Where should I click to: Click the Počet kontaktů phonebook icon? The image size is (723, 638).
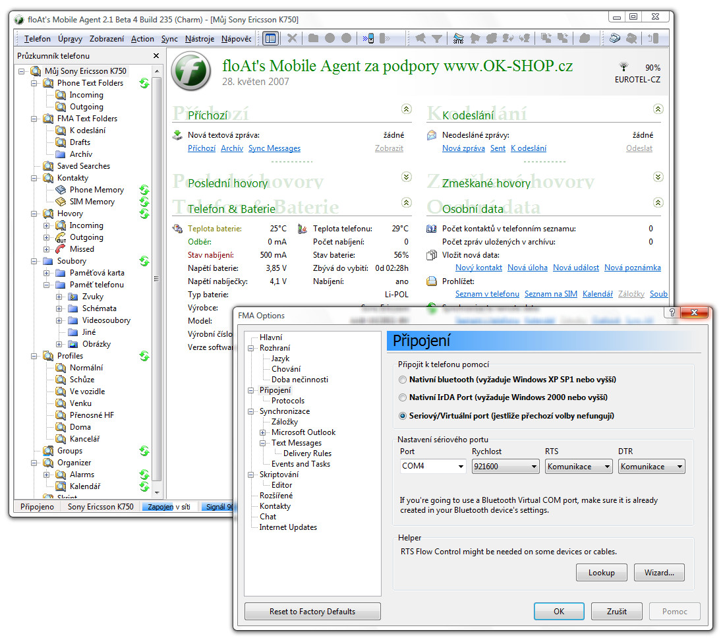coord(432,229)
